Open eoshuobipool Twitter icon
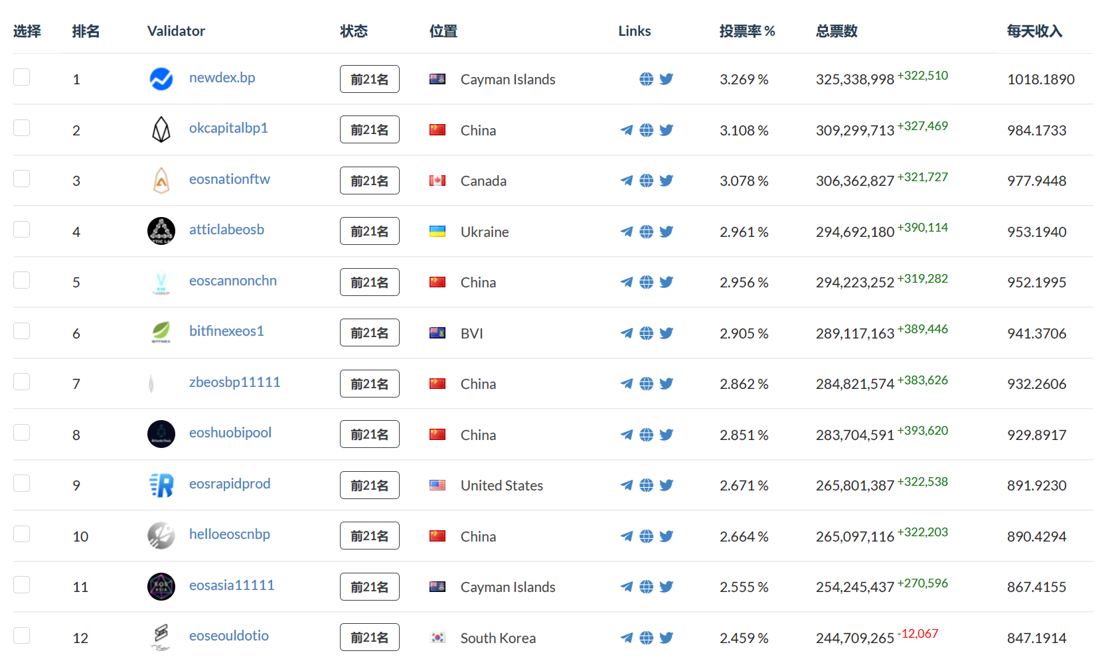 tap(667, 435)
